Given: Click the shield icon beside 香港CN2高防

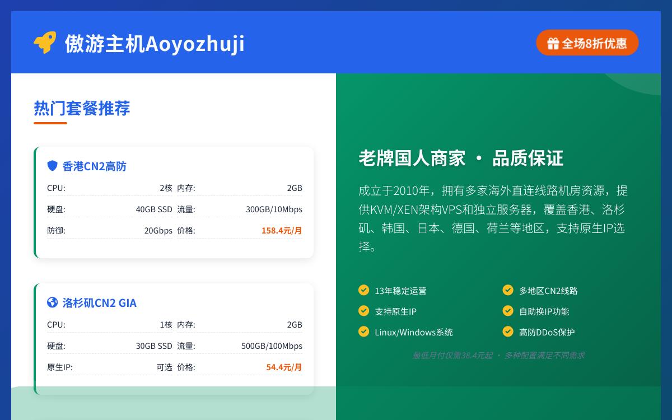Looking at the screenshot, I should point(52,166).
